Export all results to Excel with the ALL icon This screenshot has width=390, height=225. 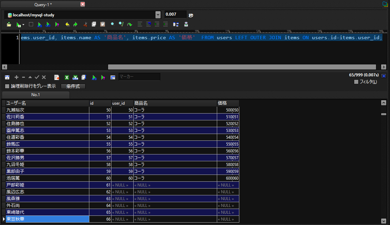[75, 77]
